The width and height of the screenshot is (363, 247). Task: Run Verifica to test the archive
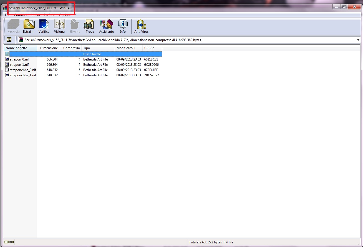pos(44,24)
